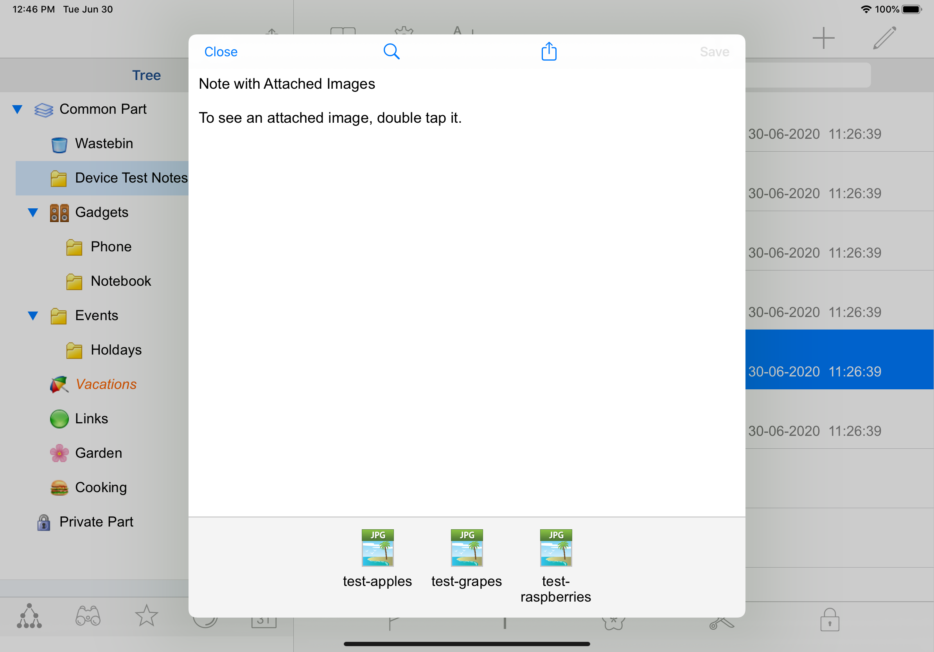This screenshot has height=652, width=934.
Task: Tap the padlock icon in bottom bar
Action: point(830,620)
